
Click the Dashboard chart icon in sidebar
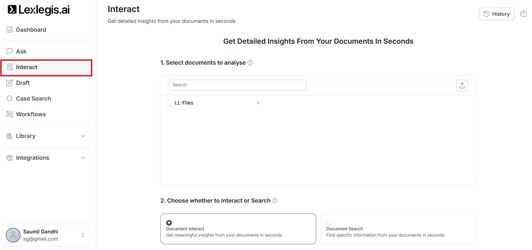coord(10,30)
